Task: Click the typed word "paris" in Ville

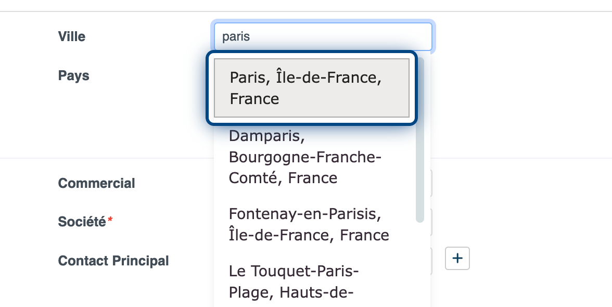Action: [236, 37]
